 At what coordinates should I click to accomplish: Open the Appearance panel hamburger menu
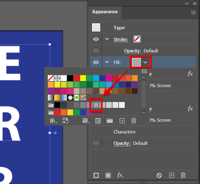(x=193, y=13)
